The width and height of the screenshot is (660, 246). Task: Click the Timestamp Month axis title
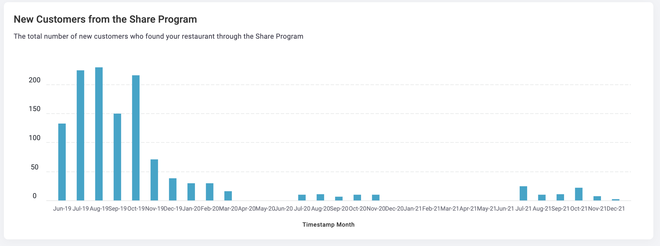pos(328,224)
